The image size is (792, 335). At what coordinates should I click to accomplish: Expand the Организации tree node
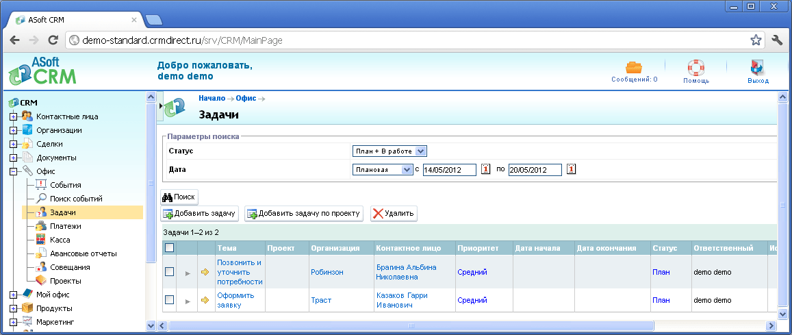click(x=13, y=130)
